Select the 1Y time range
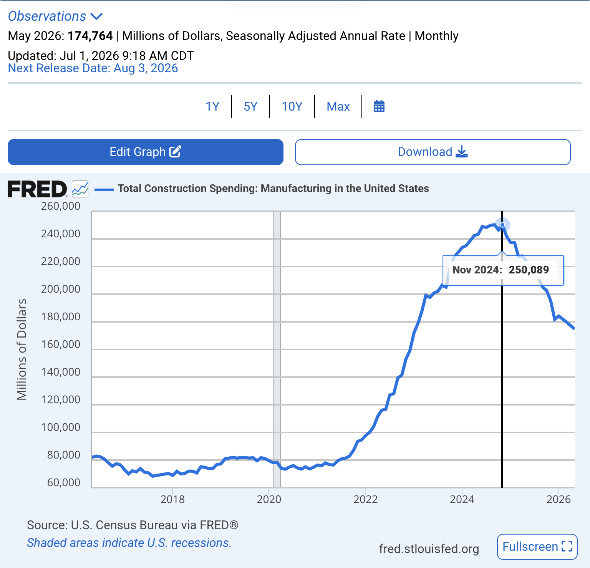The width and height of the screenshot is (590, 568). point(212,106)
